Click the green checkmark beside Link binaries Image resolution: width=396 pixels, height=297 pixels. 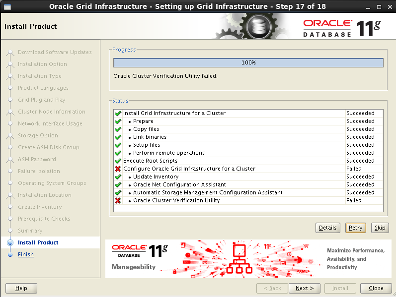pyautogui.click(x=118, y=137)
